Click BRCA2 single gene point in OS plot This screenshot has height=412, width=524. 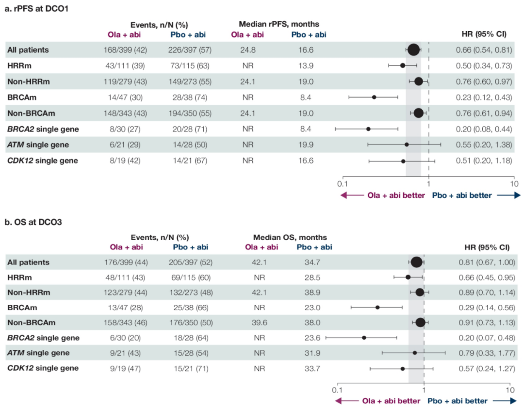pyautogui.click(x=364, y=337)
